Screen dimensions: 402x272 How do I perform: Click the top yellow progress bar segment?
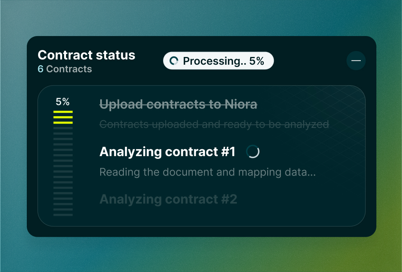(x=63, y=112)
